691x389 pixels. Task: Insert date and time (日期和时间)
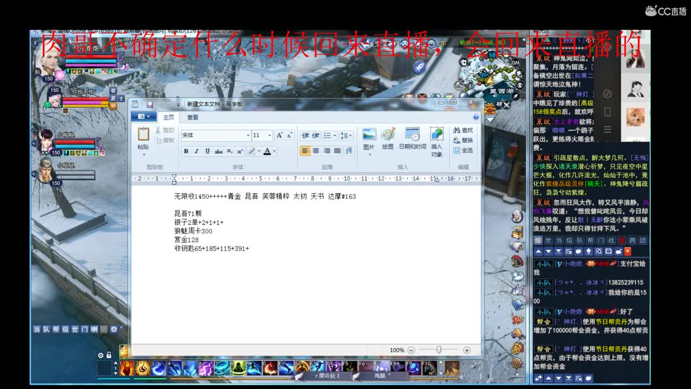point(412,139)
